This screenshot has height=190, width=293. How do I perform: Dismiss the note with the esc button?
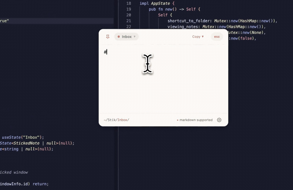217,37
